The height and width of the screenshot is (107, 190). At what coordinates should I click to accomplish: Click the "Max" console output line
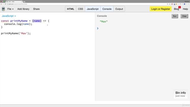coord(104,22)
